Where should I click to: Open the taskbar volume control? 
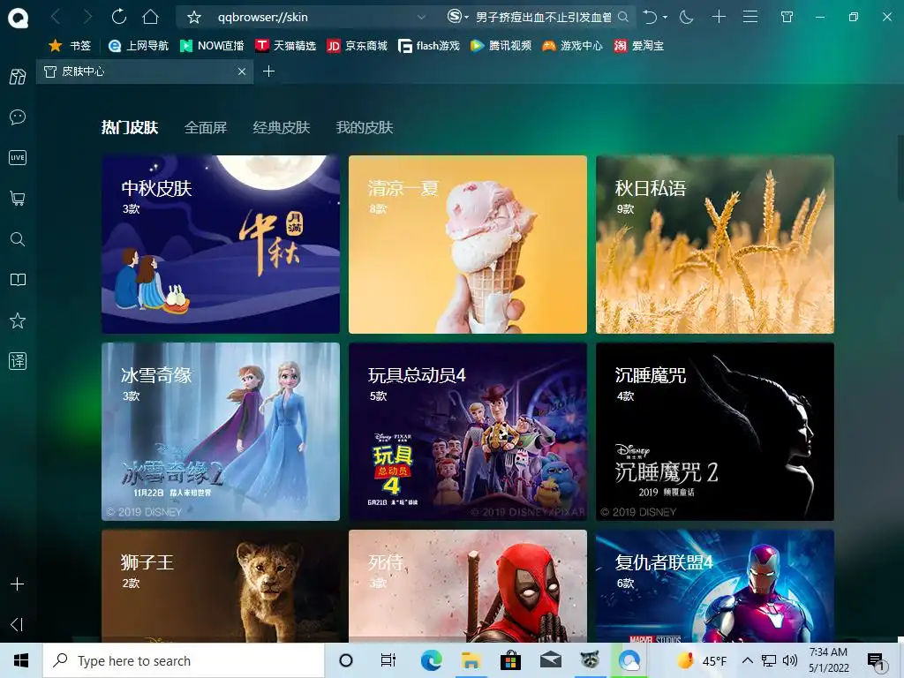tap(790, 660)
